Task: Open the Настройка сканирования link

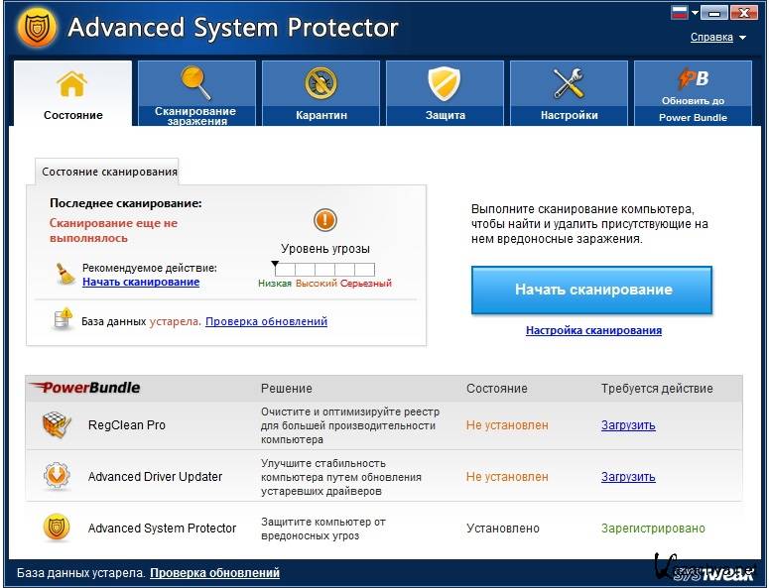Action: pos(593,330)
